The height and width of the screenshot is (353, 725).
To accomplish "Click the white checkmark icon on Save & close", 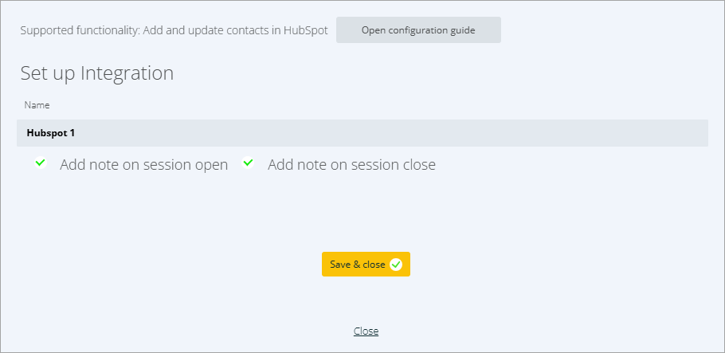I will click(396, 265).
